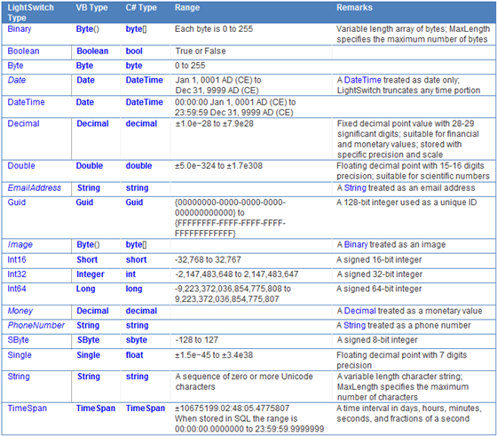The image size is (497, 436).
Task: Click the 'Single' VB type link
Action: pyautogui.click(x=89, y=355)
